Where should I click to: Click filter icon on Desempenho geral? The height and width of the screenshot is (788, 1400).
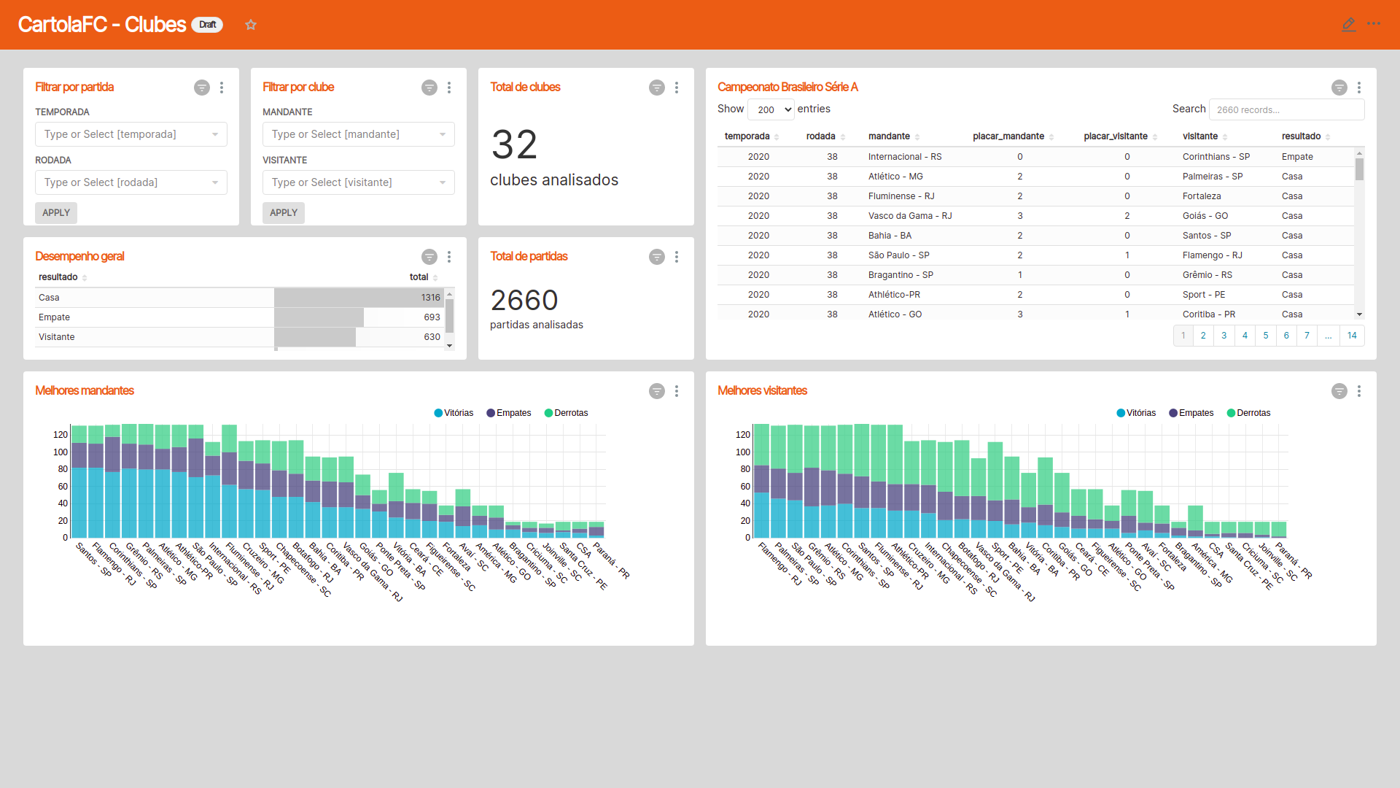pyautogui.click(x=429, y=257)
